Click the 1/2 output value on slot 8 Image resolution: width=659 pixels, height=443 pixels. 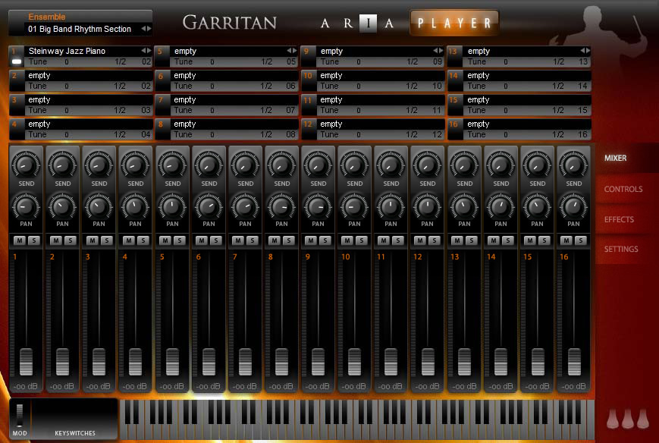tap(266, 135)
